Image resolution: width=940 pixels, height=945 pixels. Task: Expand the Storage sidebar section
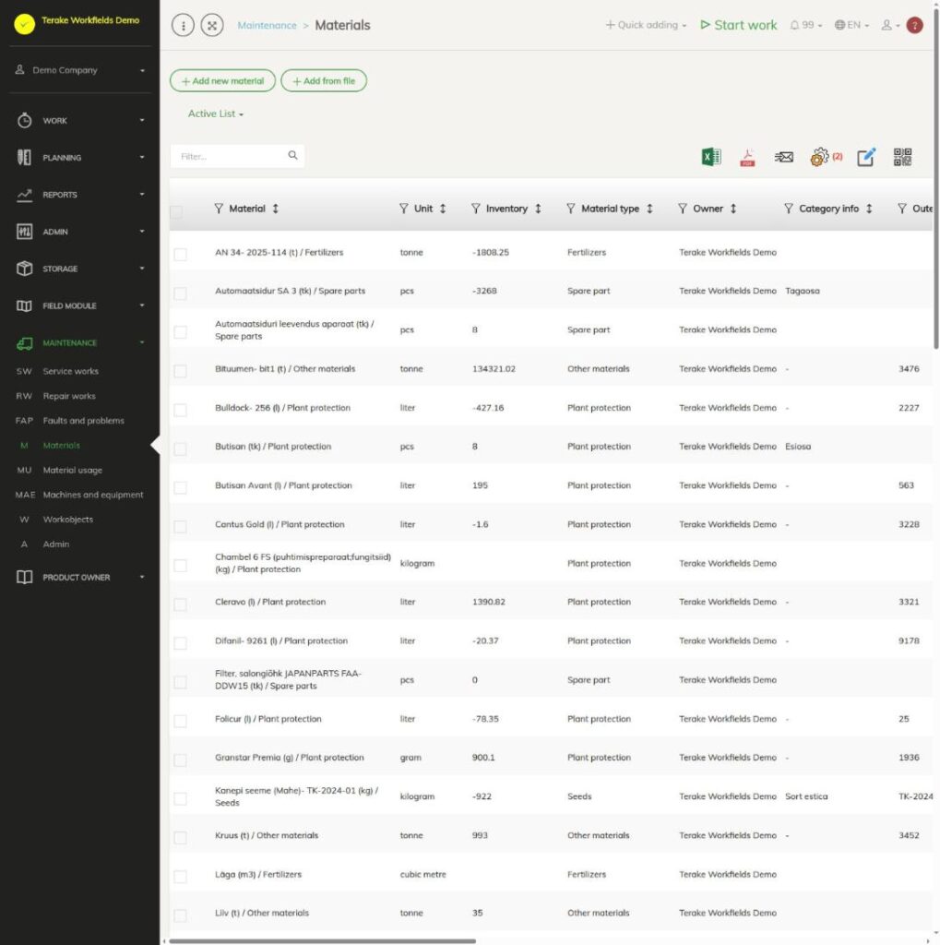click(x=80, y=269)
